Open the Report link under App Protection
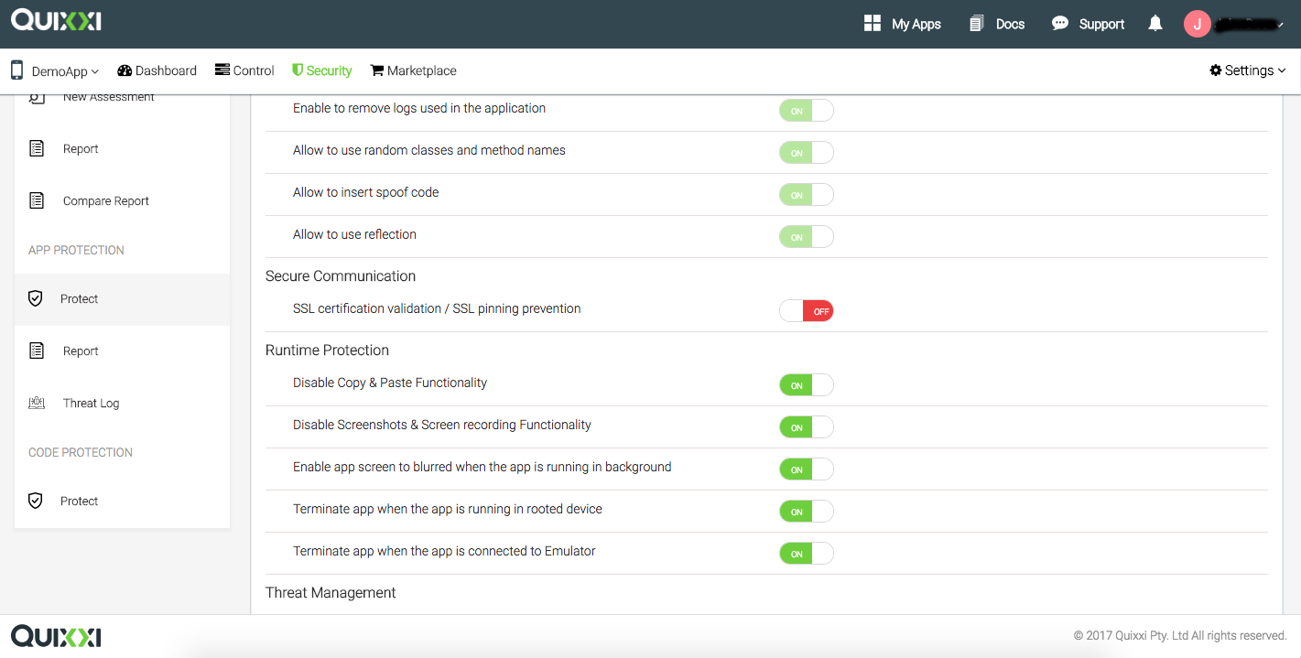The image size is (1301, 658). tap(81, 351)
